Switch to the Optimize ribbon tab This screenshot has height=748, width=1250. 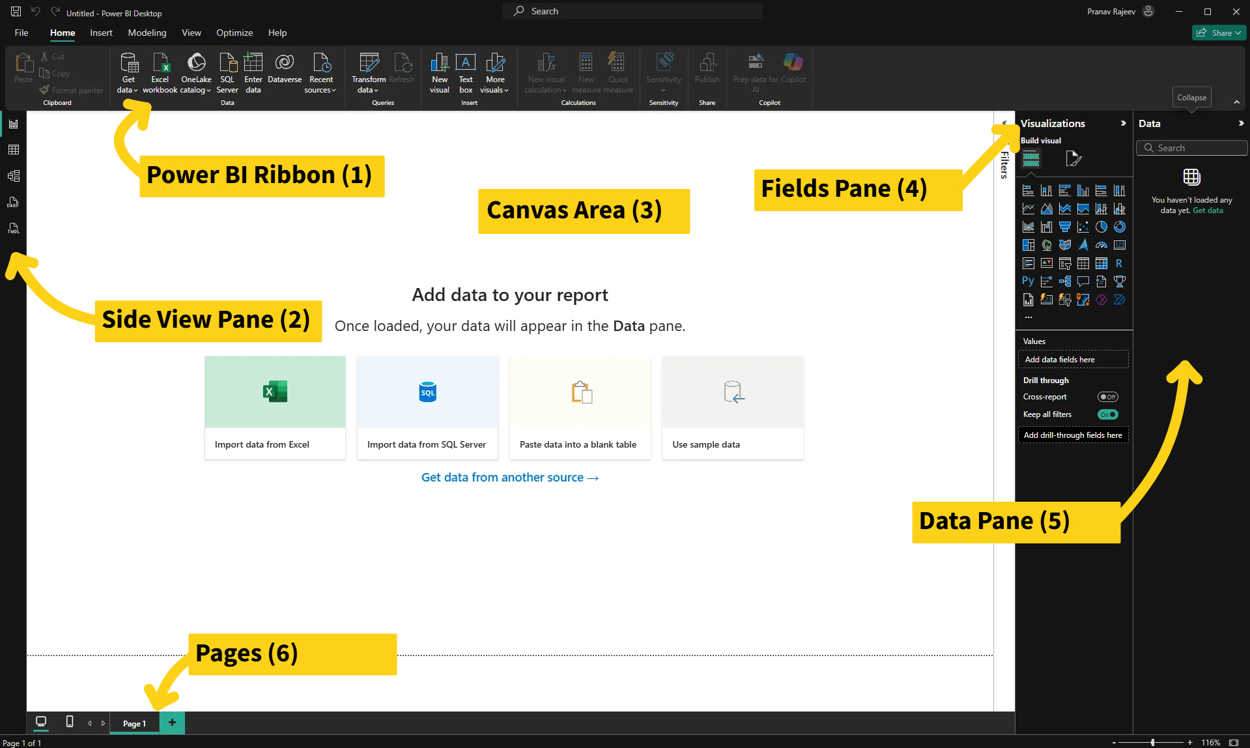234,33
